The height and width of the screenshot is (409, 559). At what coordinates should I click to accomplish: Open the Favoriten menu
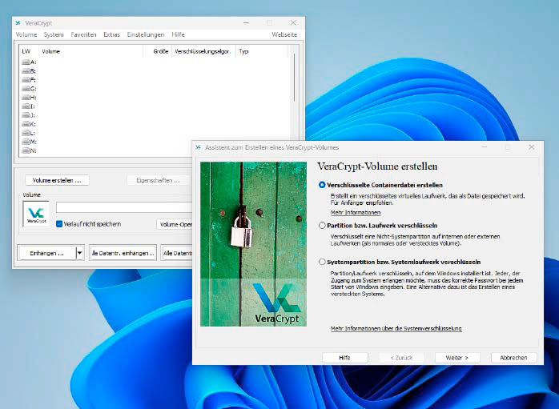84,34
